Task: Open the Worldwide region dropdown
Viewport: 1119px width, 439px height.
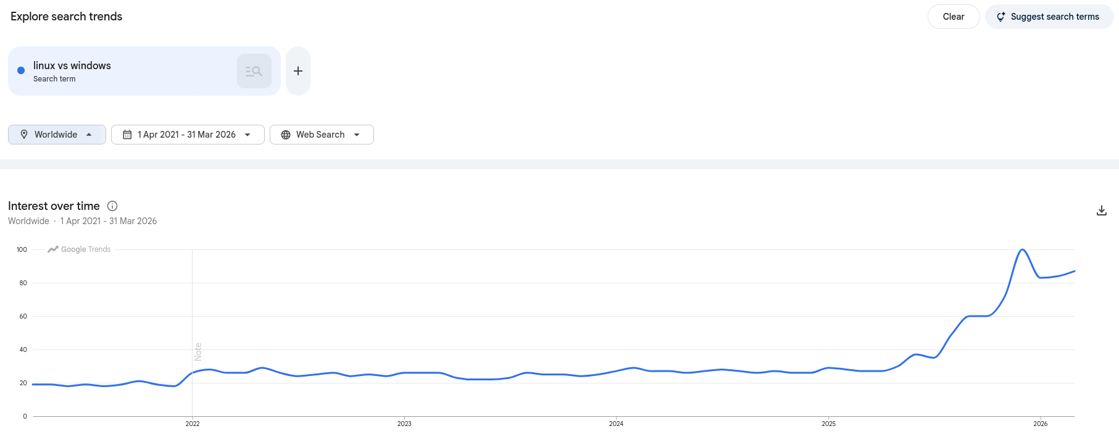Action: pos(57,134)
